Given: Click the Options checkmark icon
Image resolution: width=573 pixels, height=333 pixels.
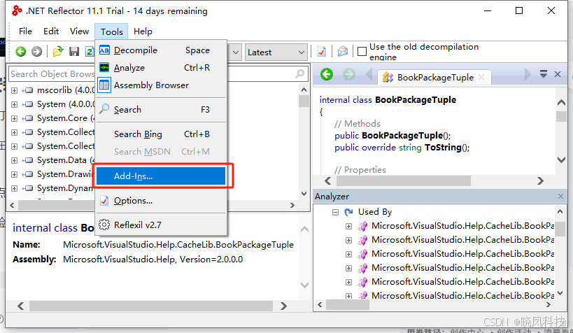Looking at the screenshot, I should 104,200.
